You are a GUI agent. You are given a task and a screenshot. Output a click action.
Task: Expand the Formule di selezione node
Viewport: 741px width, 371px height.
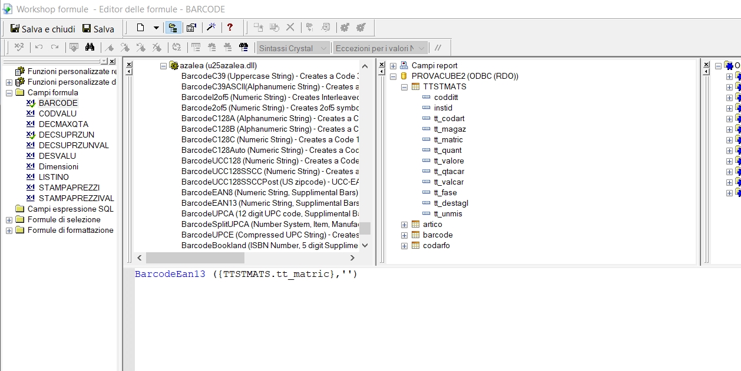(9, 220)
